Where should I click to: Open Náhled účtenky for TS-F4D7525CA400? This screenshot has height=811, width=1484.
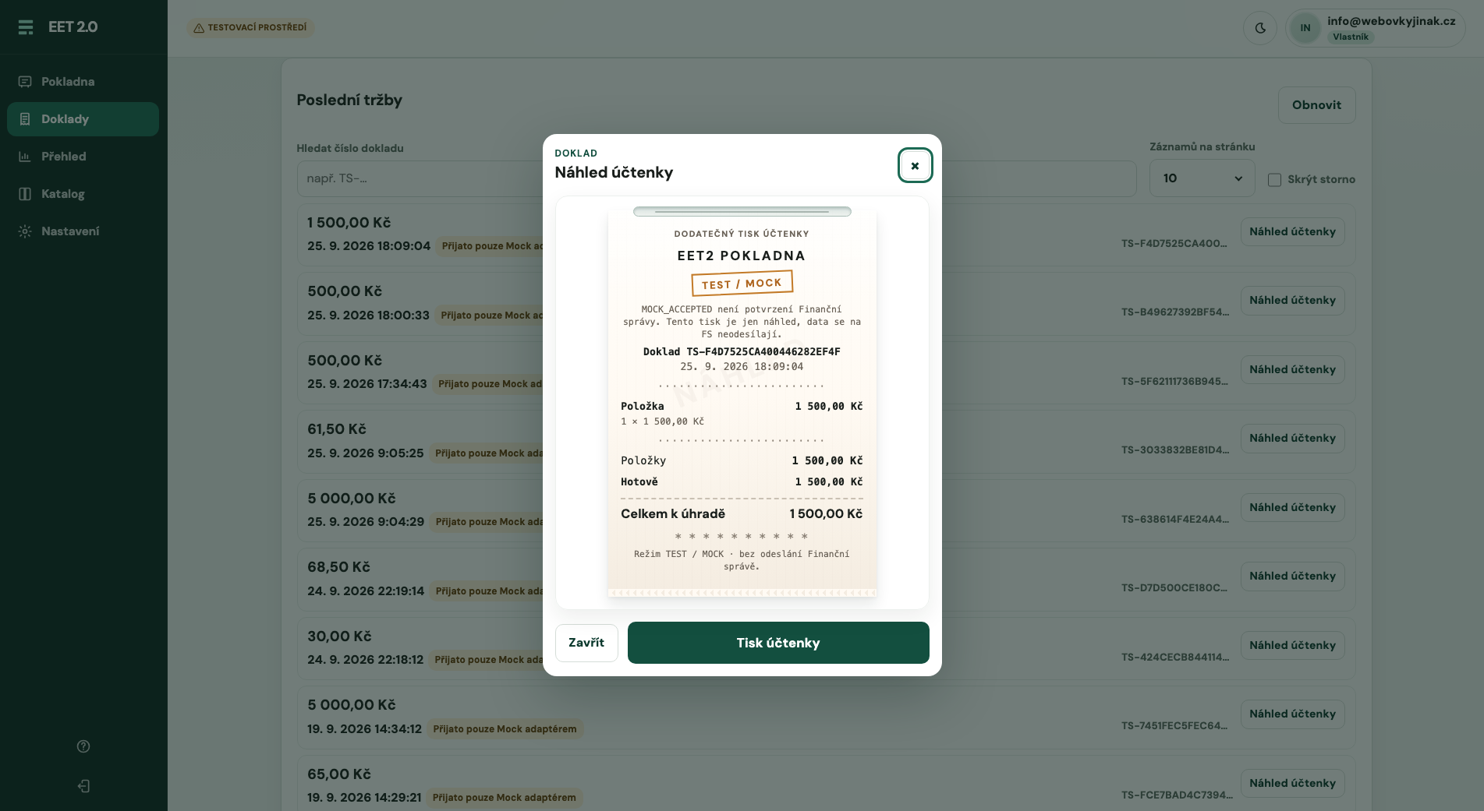click(x=1292, y=231)
